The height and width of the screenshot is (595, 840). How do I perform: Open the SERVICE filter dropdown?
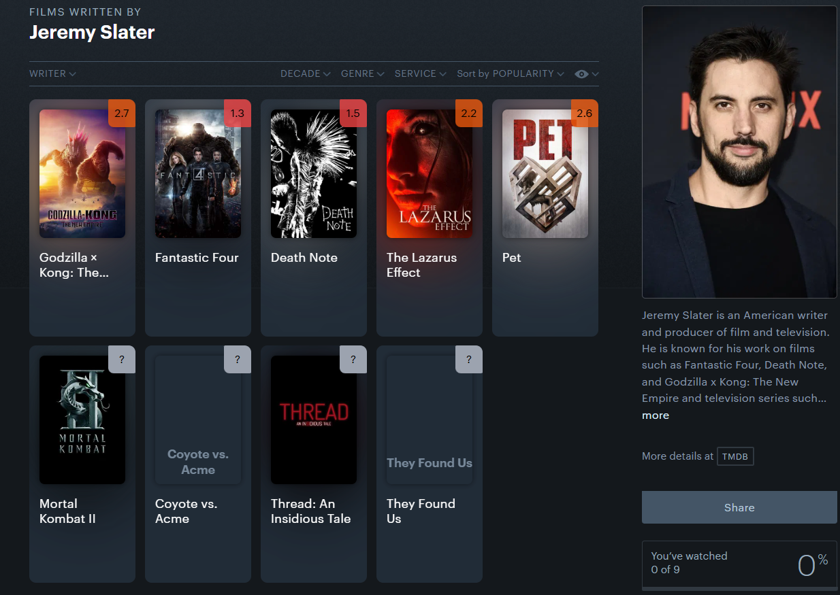click(x=421, y=73)
